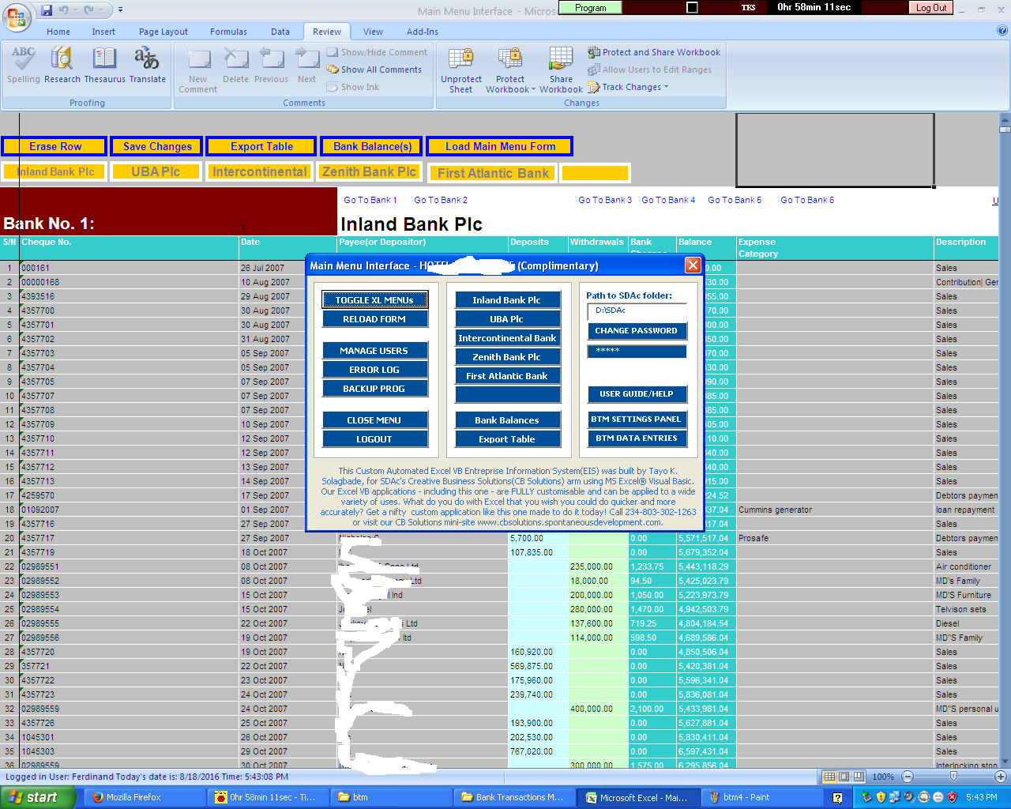The height and width of the screenshot is (809, 1011).
Task: Open the Protect Workbook menu
Action: coord(510,70)
